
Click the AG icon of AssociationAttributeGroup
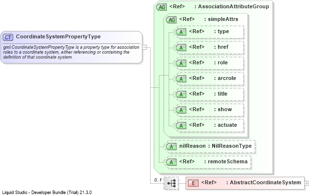point(162,7)
